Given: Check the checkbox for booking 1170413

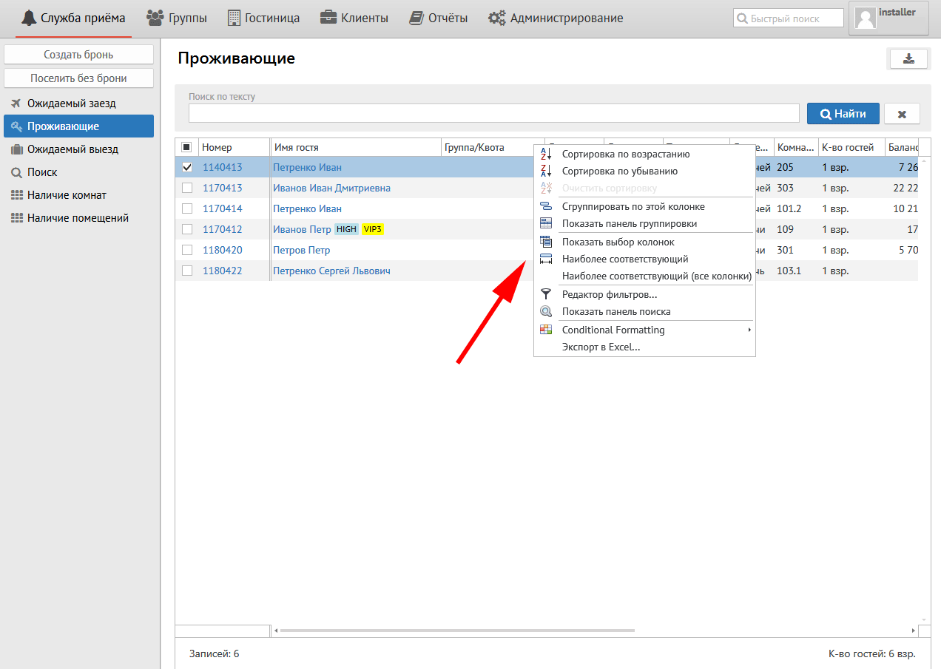Looking at the screenshot, I should pyautogui.click(x=187, y=188).
